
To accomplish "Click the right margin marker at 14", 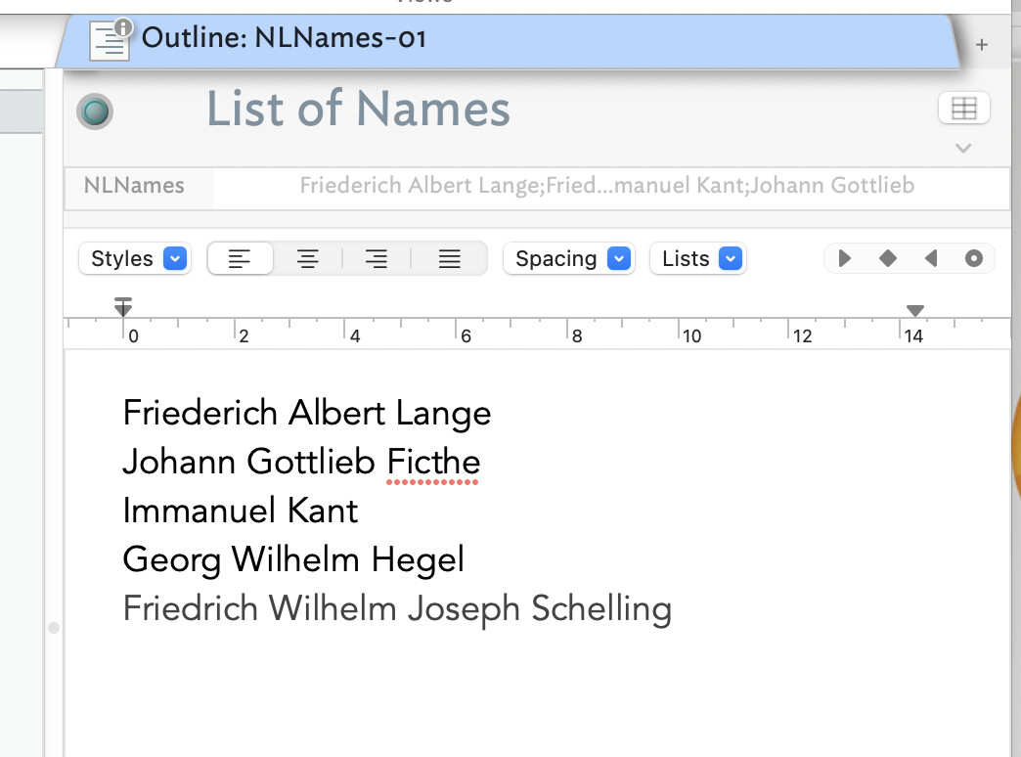I will pyautogui.click(x=915, y=311).
